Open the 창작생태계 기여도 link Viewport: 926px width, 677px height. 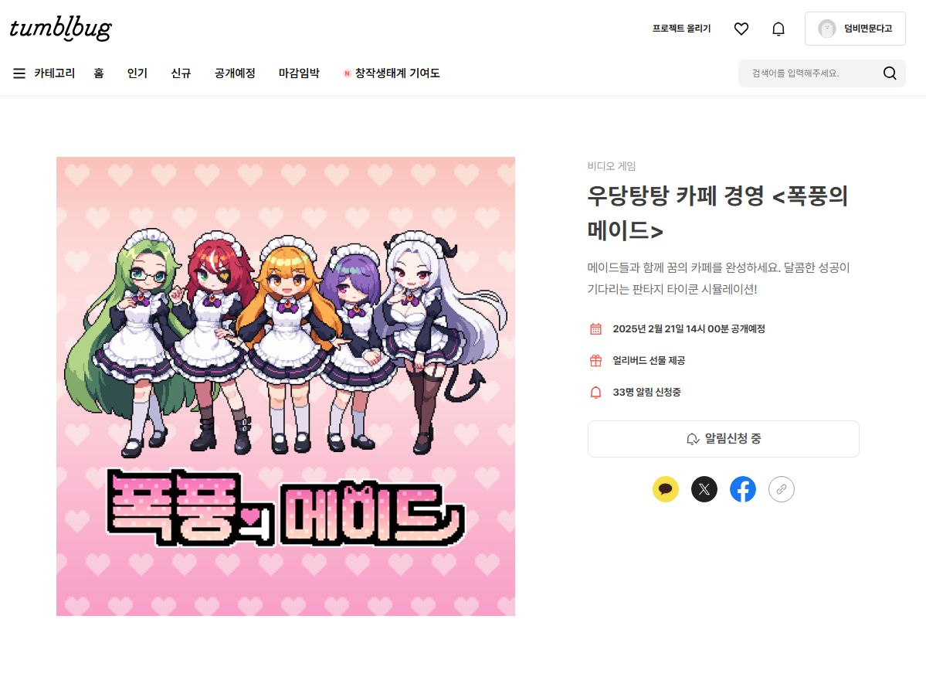(x=392, y=73)
